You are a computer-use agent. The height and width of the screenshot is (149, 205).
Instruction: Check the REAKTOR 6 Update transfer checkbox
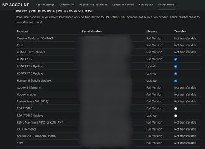[x=175, y=115]
